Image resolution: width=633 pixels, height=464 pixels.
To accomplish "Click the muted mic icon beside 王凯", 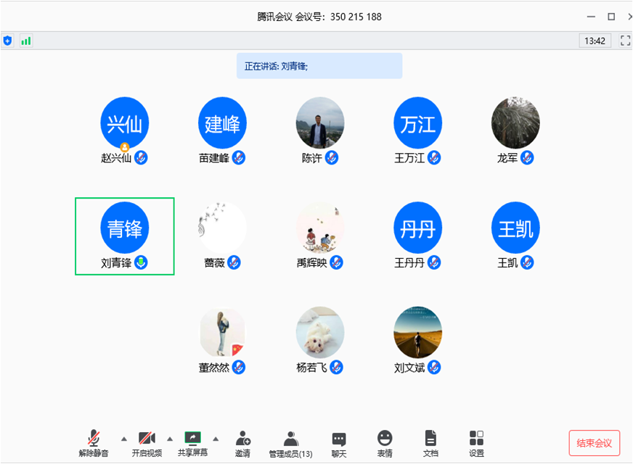I will [x=527, y=262].
